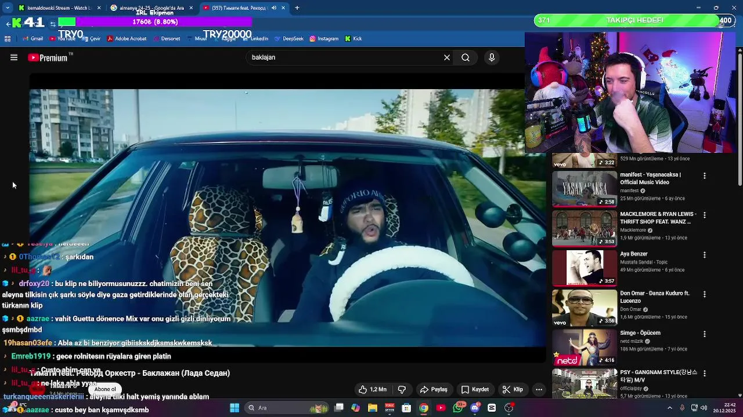Open the Thrift Shop video thumbnail
743x417 pixels.
click(x=585, y=228)
